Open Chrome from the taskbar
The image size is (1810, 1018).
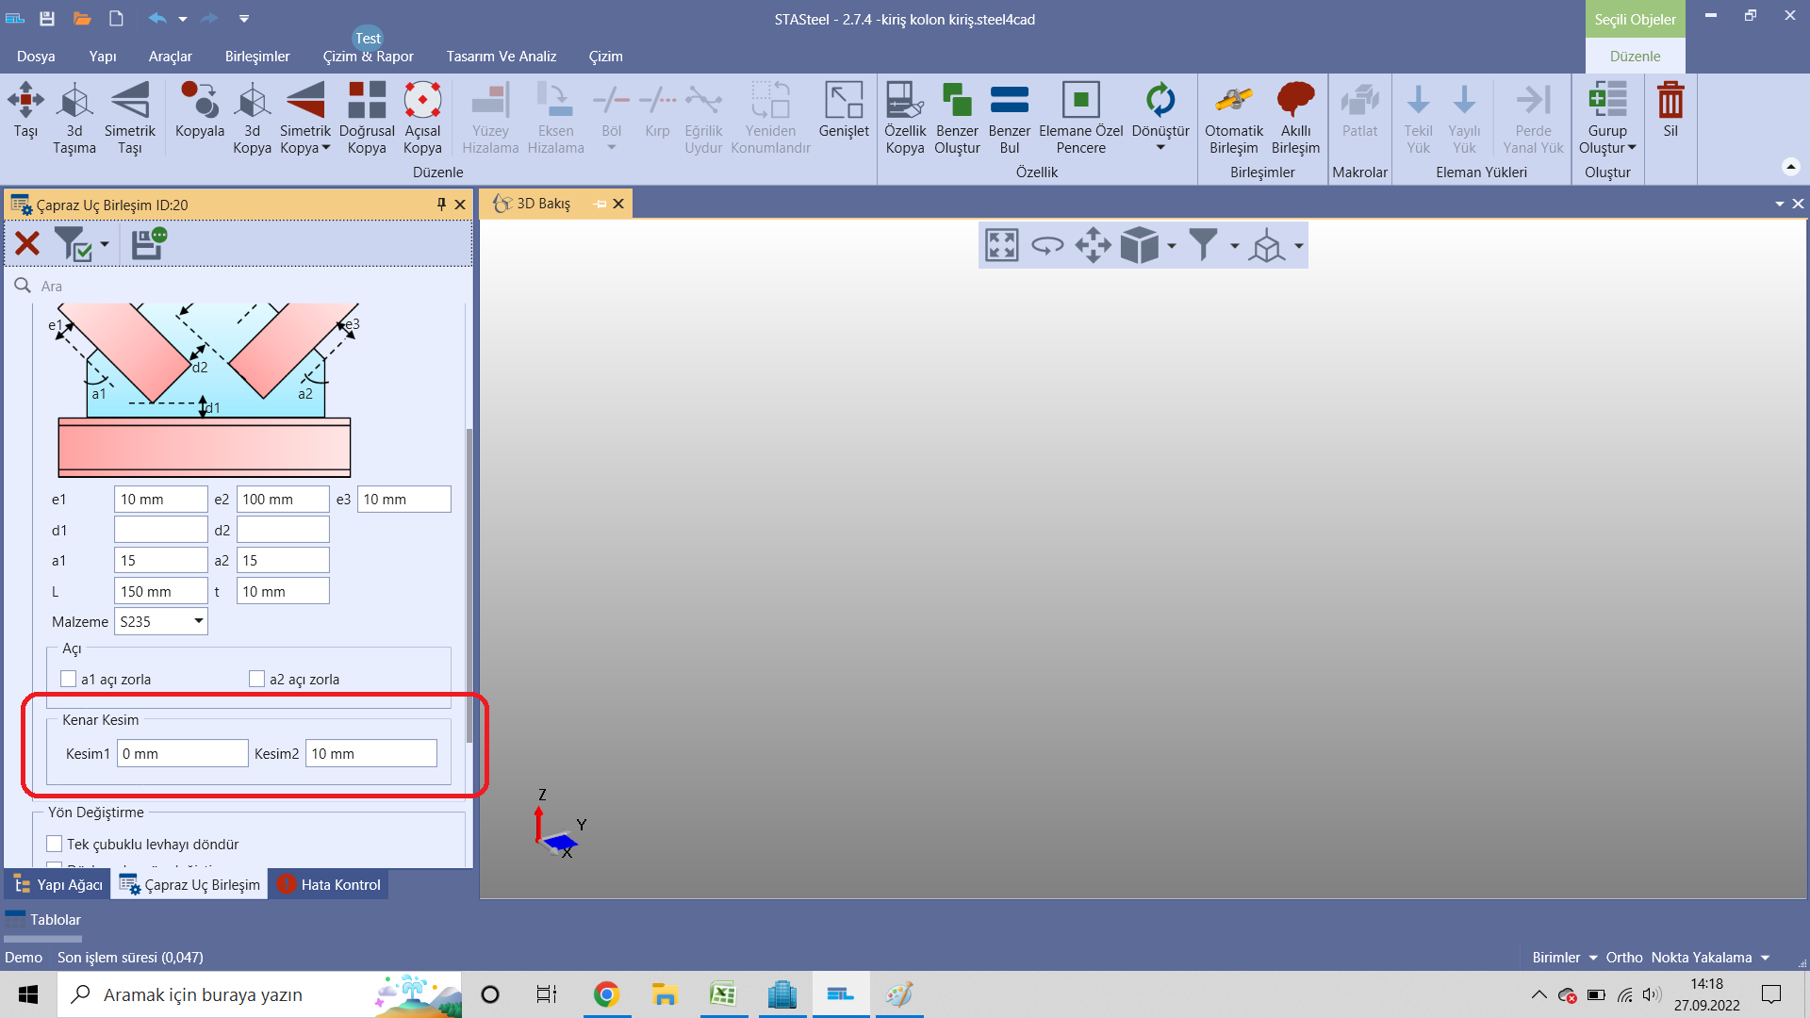click(x=606, y=994)
